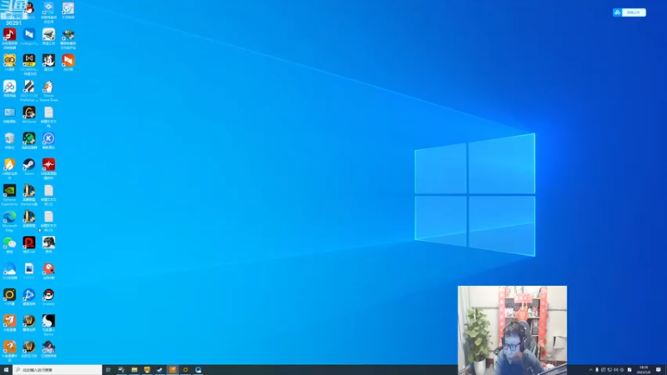Open the white ship network tool icon
This screenshot has height=375, width=667.
point(48,34)
